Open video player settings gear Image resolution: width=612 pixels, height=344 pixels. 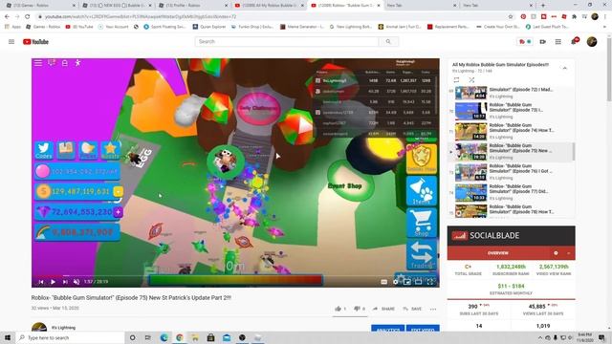tap(395, 282)
